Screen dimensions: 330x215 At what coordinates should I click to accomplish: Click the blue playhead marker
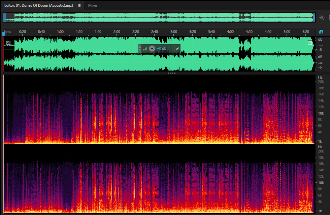tap(3, 34)
